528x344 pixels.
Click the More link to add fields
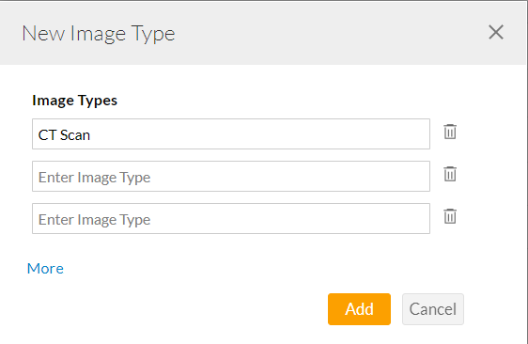click(x=45, y=269)
